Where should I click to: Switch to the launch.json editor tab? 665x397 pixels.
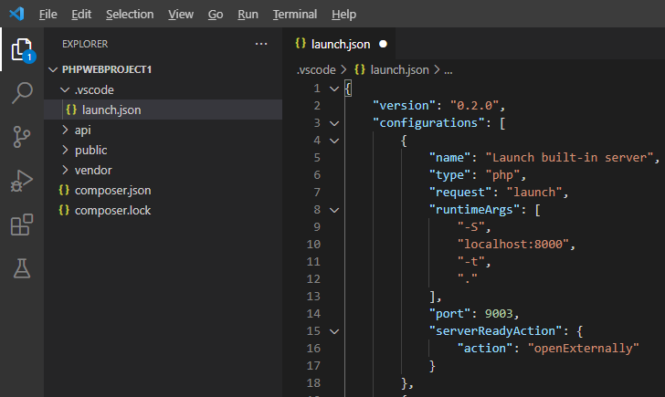[339, 44]
